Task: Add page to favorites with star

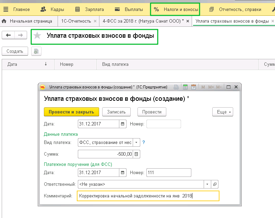Action: (37, 36)
